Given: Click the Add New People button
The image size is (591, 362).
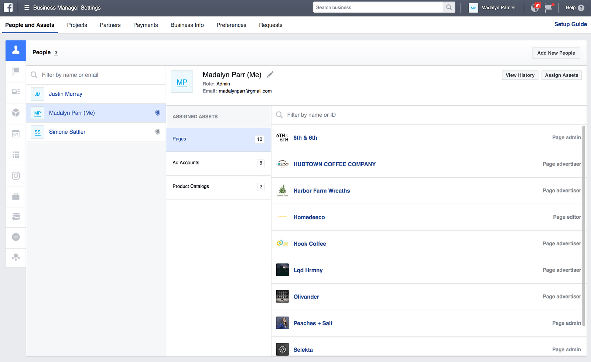Looking at the screenshot, I should pyautogui.click(x=556, y=53).
